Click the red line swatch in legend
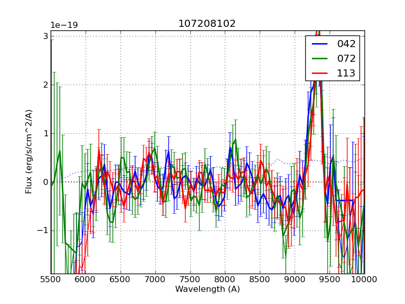This screenshot has height=304, width=405. pyautogui.click(x=320, y=73)
